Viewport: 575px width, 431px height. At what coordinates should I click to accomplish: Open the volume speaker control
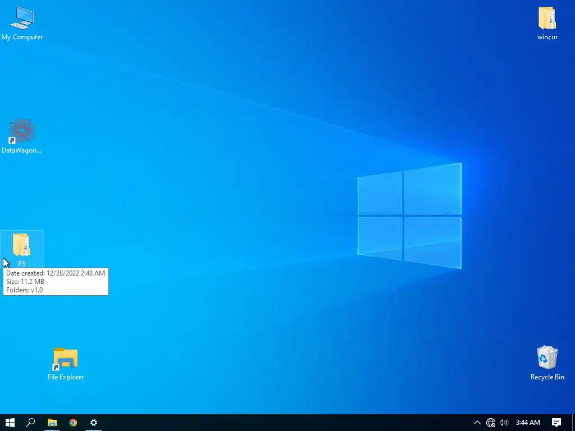point(504,423)
